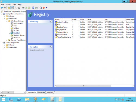This screenshot has width=136, height=102.
Task: Click the Back arrow toolbar icon
Action: pyautogui.click(x=2, y=8)
